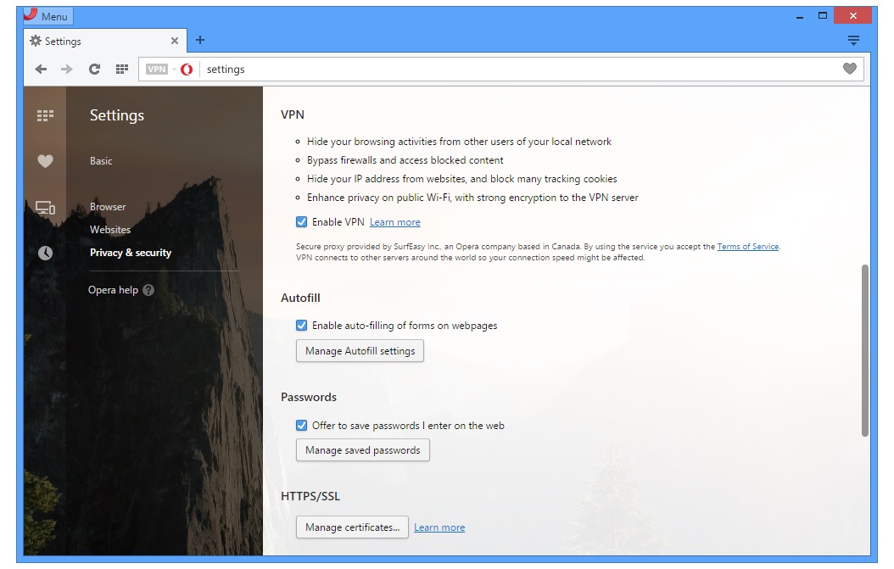This screenshot has height=569, width=894.
Task: Open HTTPS/SSL Learn more link
Action: [x=439, y=527]
